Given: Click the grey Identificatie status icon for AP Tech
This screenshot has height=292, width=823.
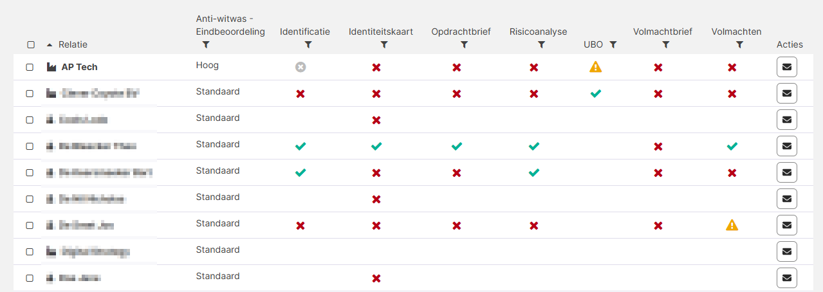Looking at the screenshot, I should click(x=301, y=67).
